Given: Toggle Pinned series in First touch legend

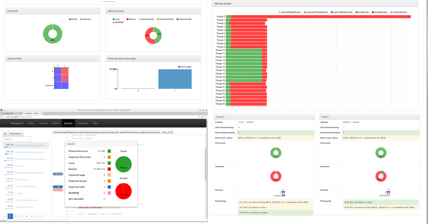Looking at the screenshot, I should (x=73, y=19).
